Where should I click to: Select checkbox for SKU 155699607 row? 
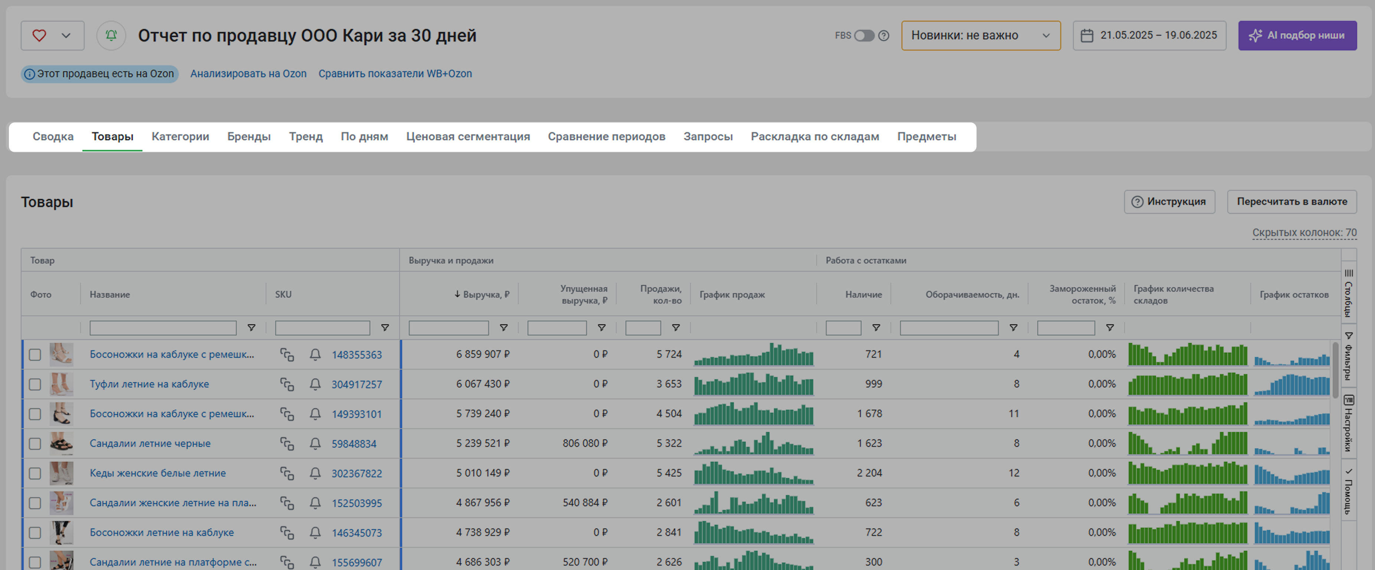(x=35, y=563)
